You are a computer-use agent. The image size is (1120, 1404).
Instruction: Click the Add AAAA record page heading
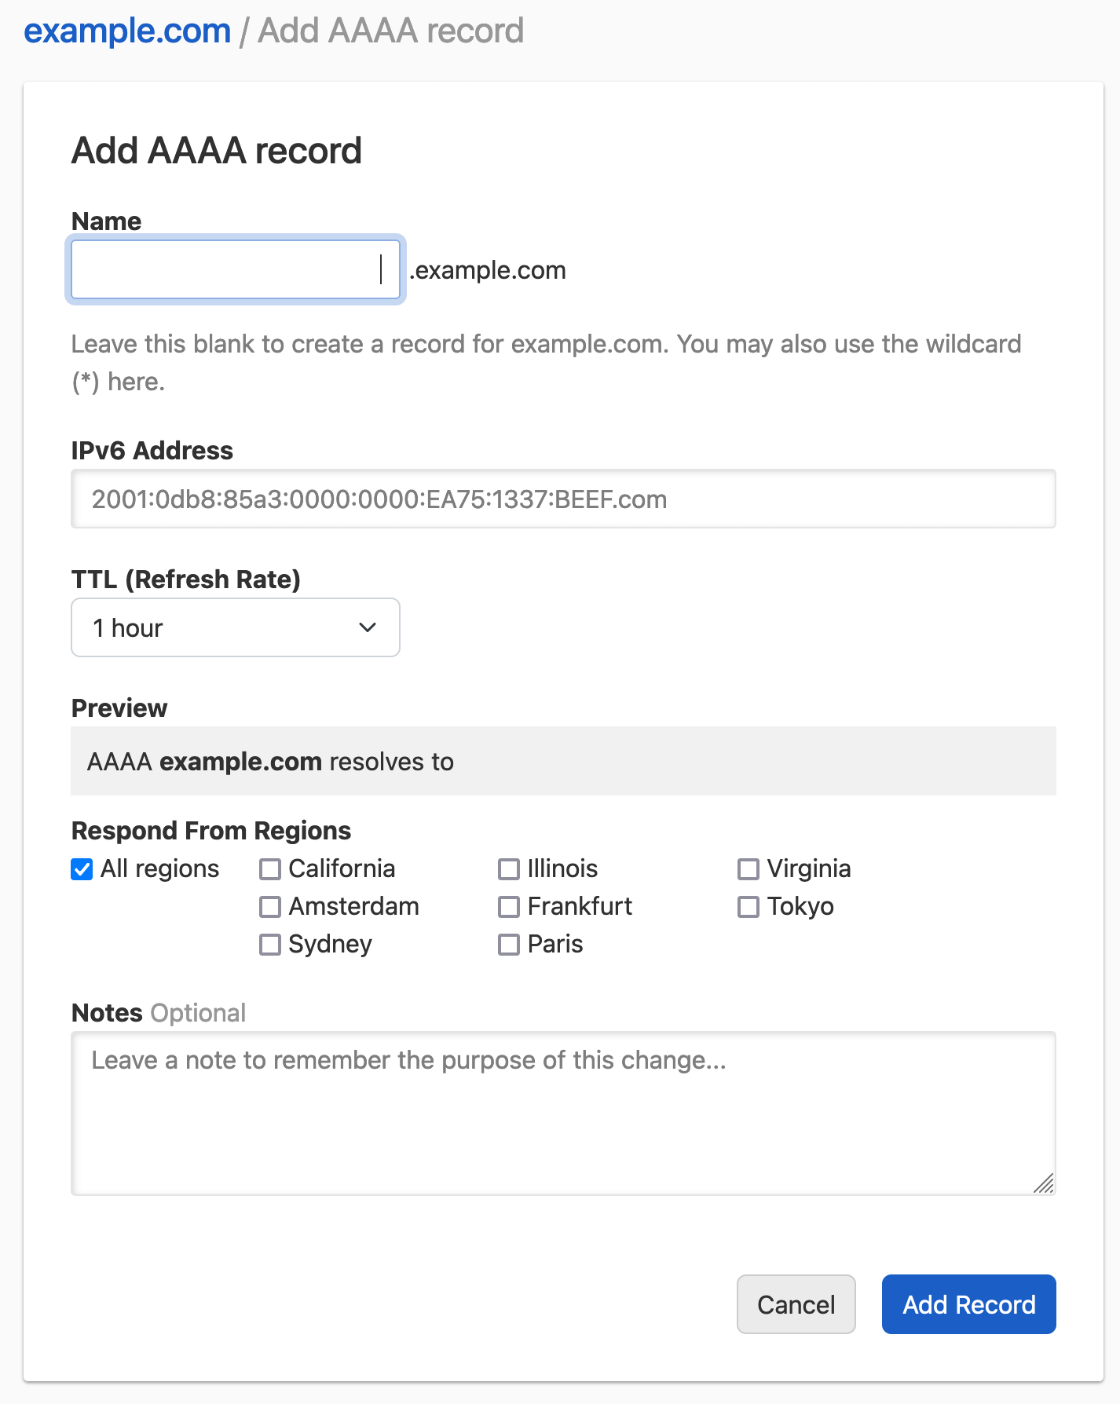coord(216,150)
